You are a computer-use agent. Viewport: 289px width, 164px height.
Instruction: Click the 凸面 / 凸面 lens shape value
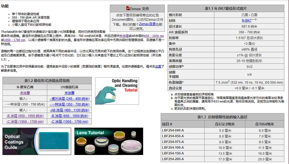pos(249,15)
